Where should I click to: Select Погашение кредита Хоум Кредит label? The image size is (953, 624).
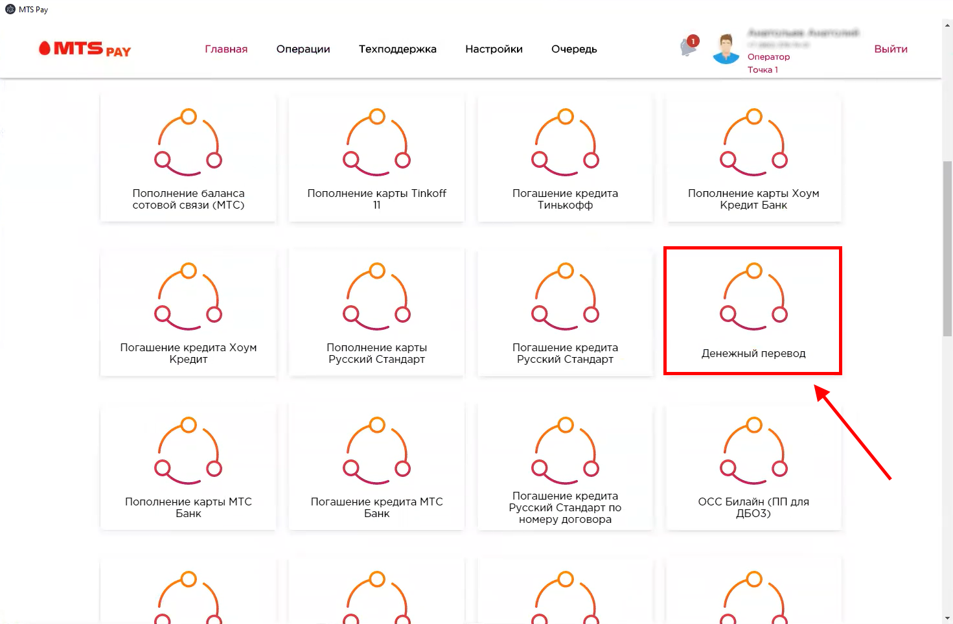tap(189, 353)
